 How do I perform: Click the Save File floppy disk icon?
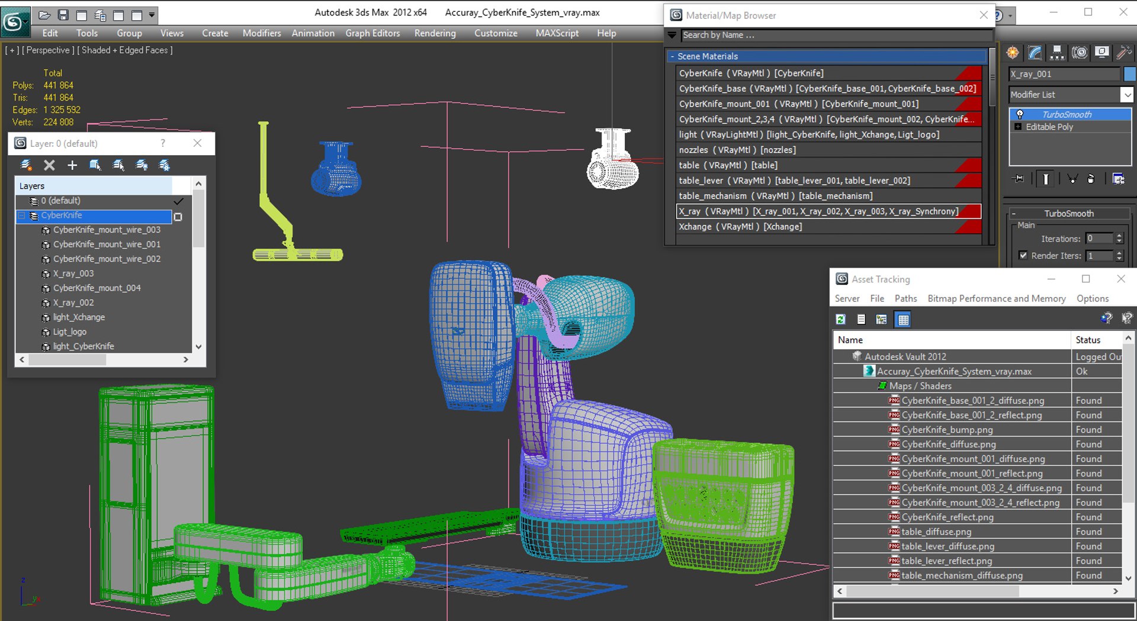point(63,15)
